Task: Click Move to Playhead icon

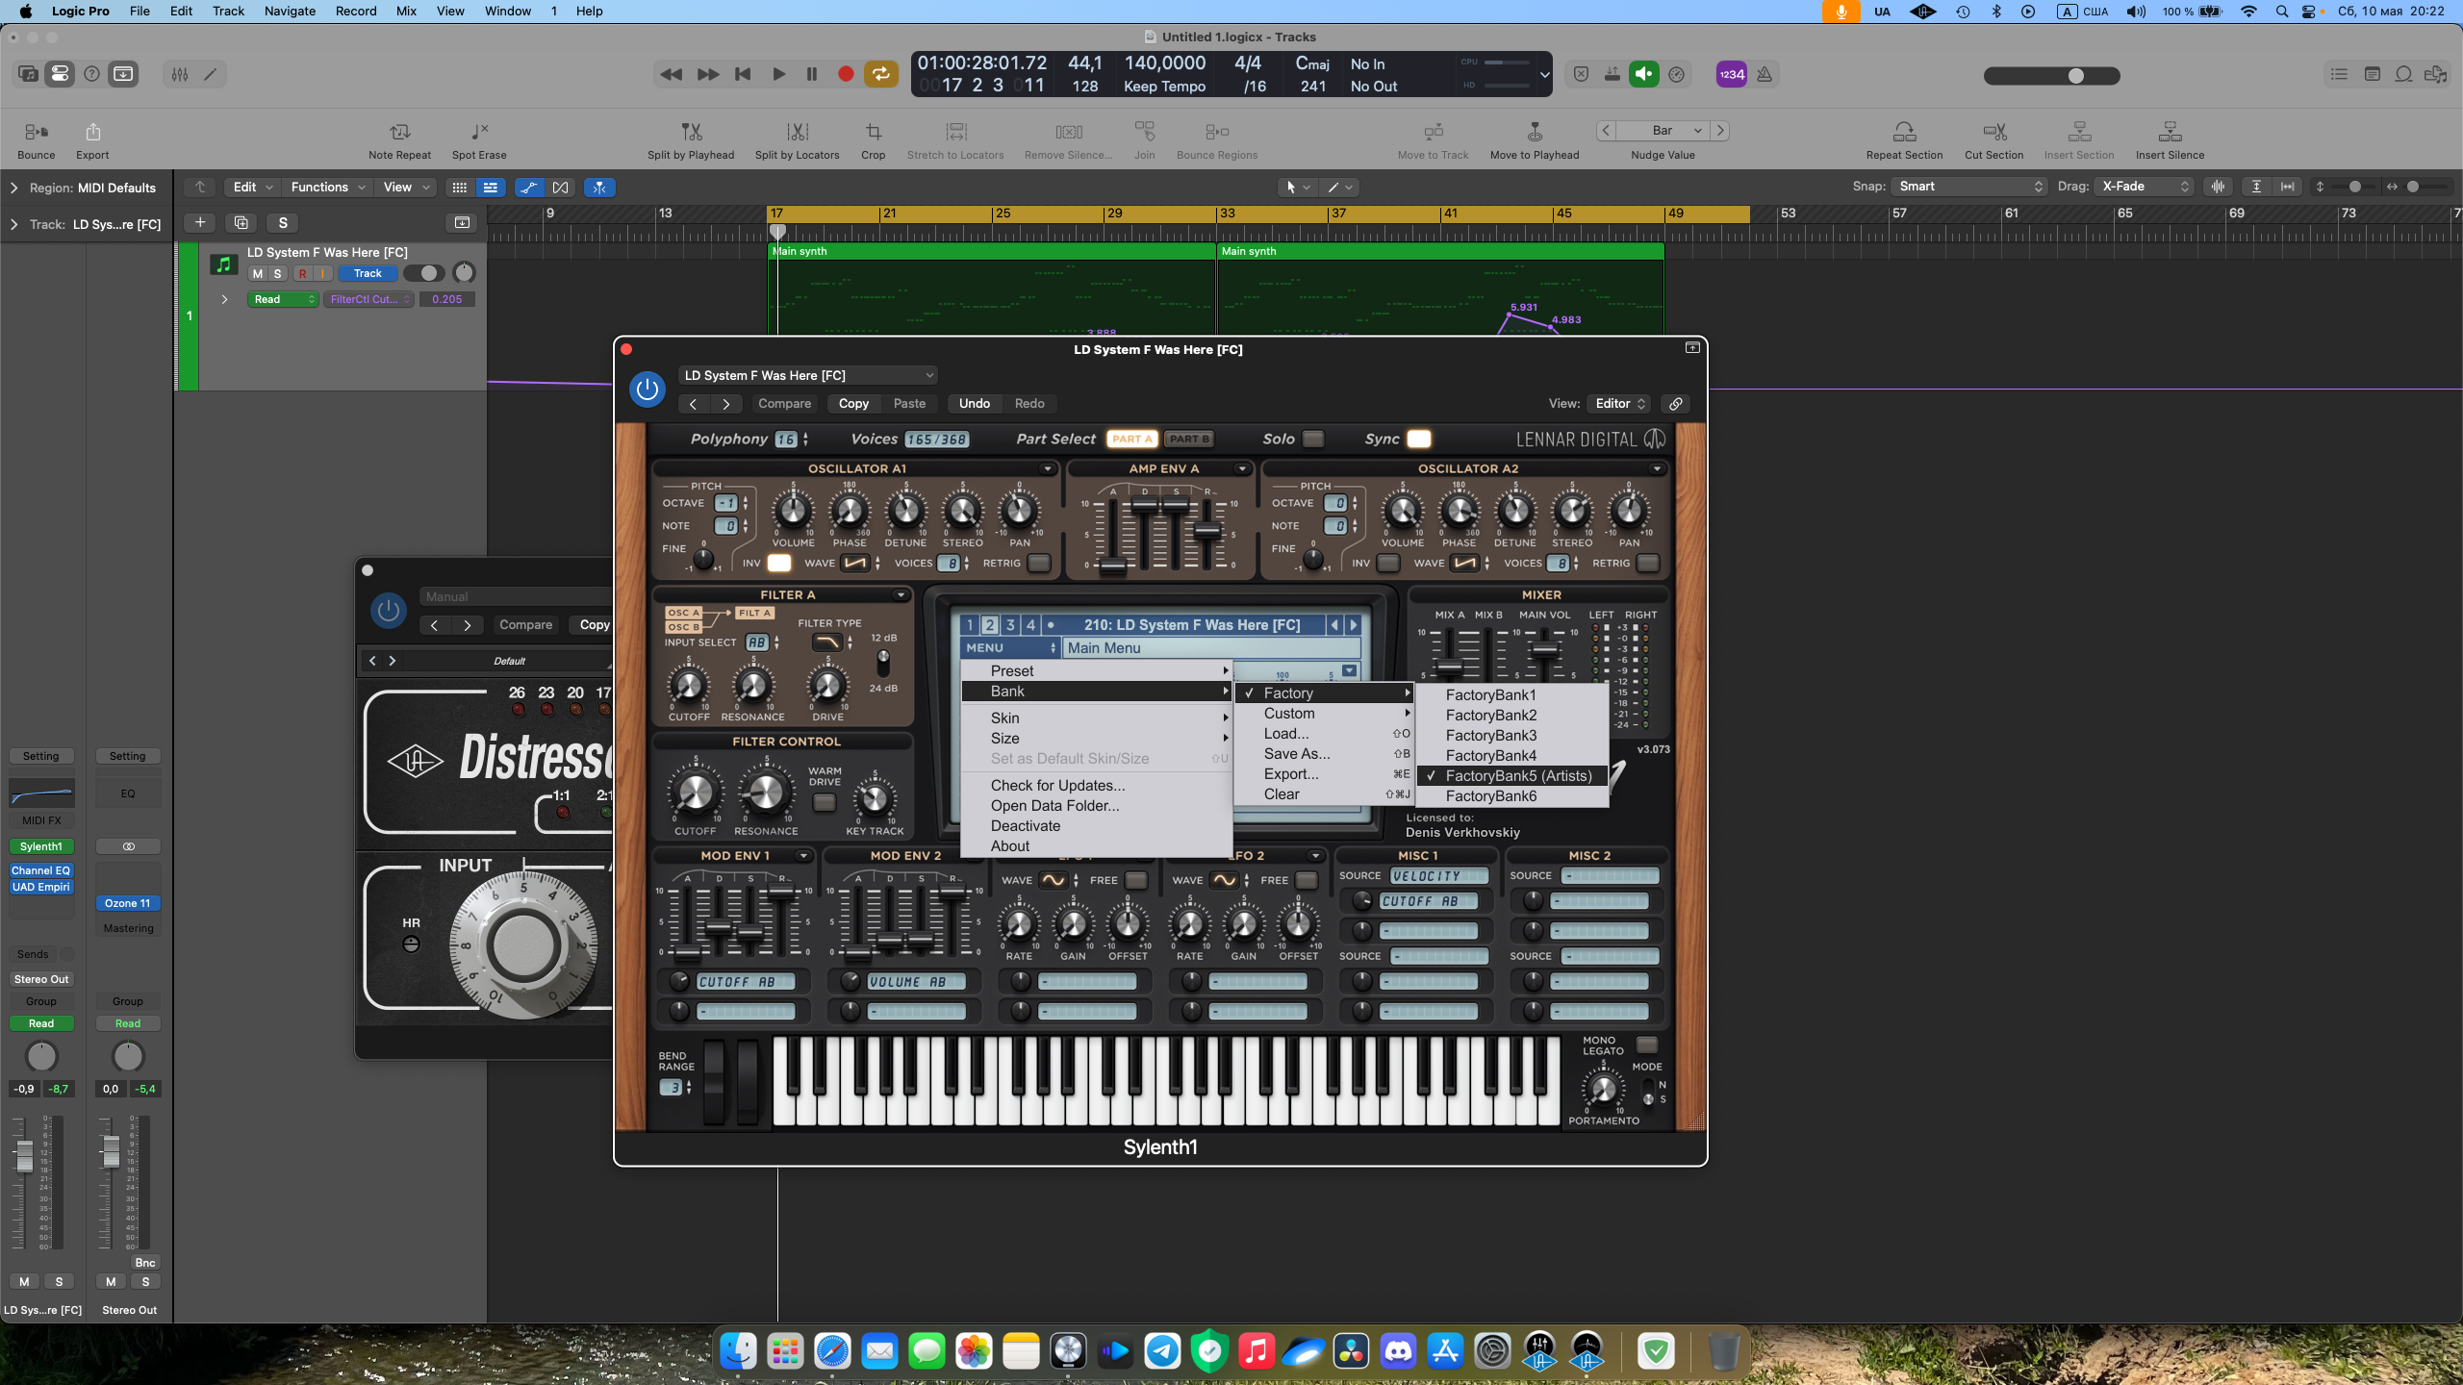Action: point(1535,132)
